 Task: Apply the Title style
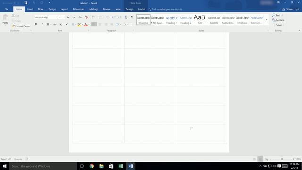pos(200,20)
